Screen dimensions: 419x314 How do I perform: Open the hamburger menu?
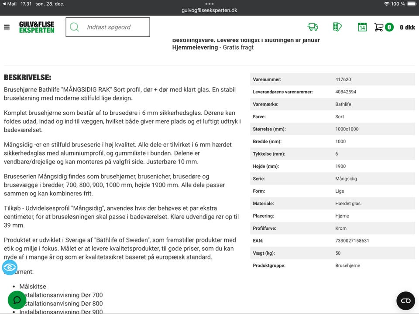[7, 27]
